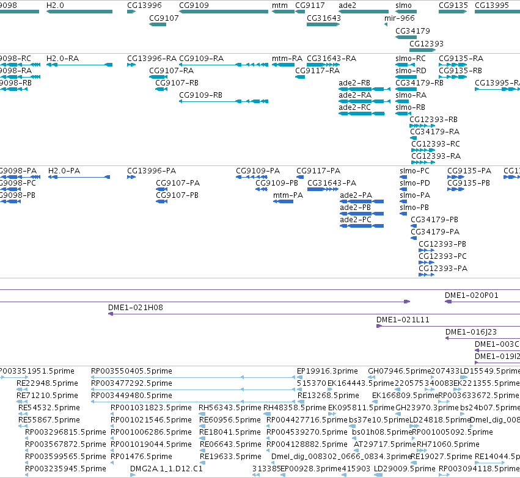Screen dimensions: 520x478
Task: Click the ade2-RB transcript label
Action: [x=354, y=83]
